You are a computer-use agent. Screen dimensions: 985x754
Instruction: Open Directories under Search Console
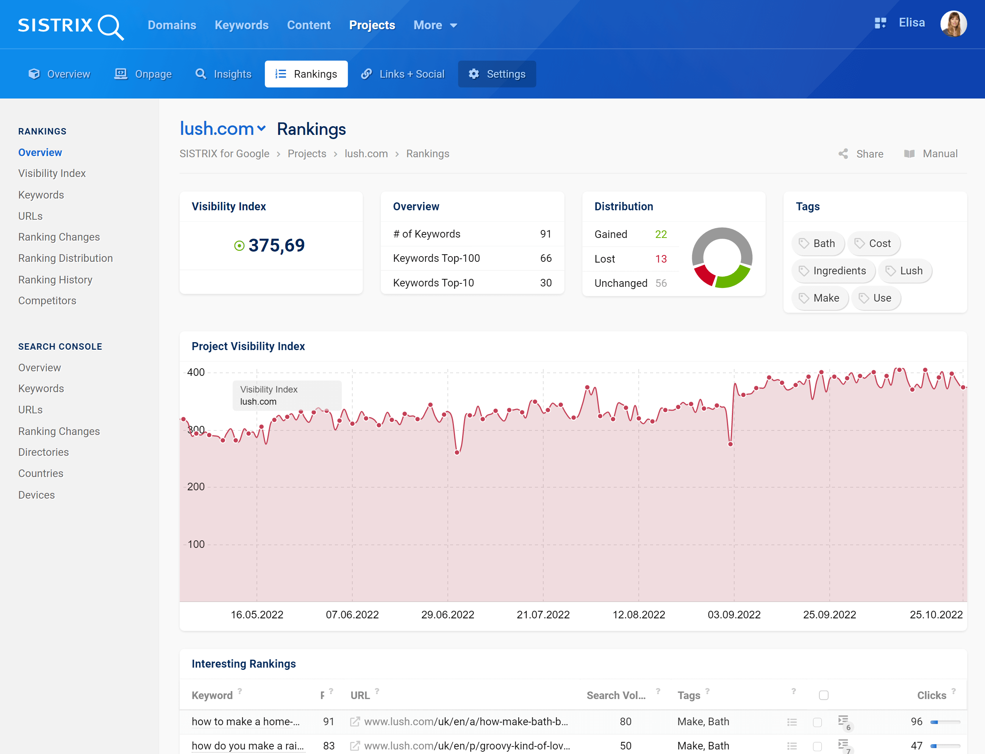[44, 452]
